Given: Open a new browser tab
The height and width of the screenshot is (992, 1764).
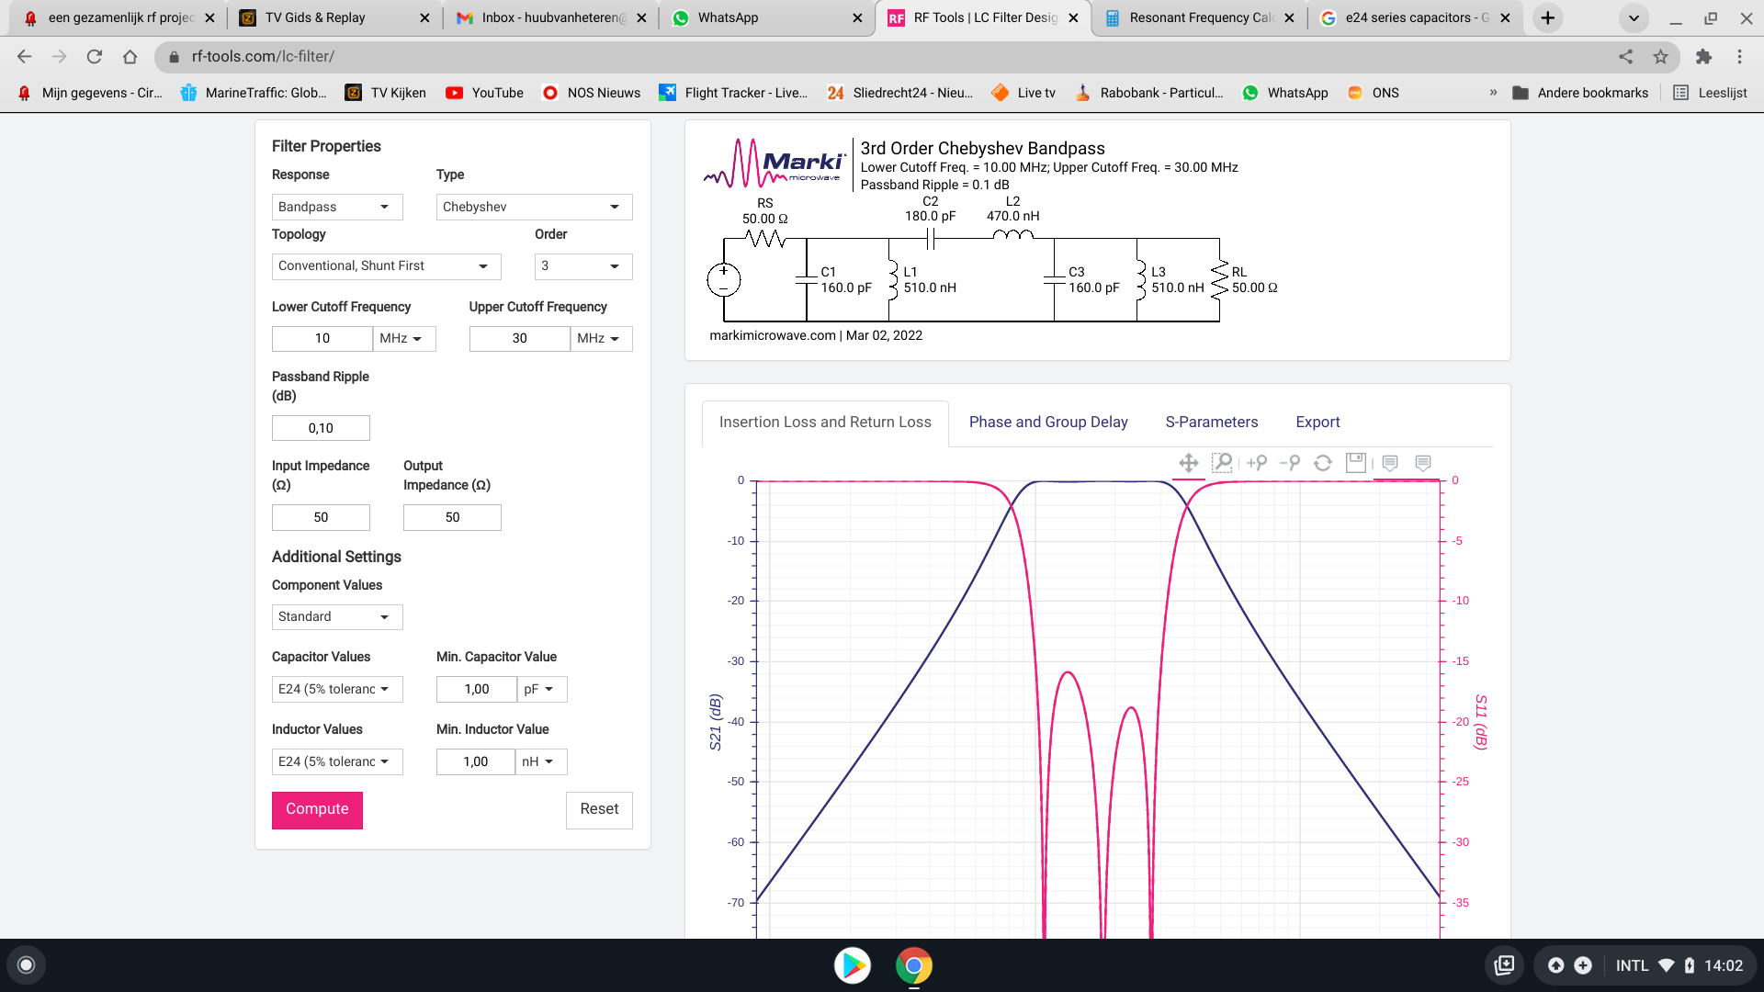Looking at the screenshot, I should pos(1548,17).
